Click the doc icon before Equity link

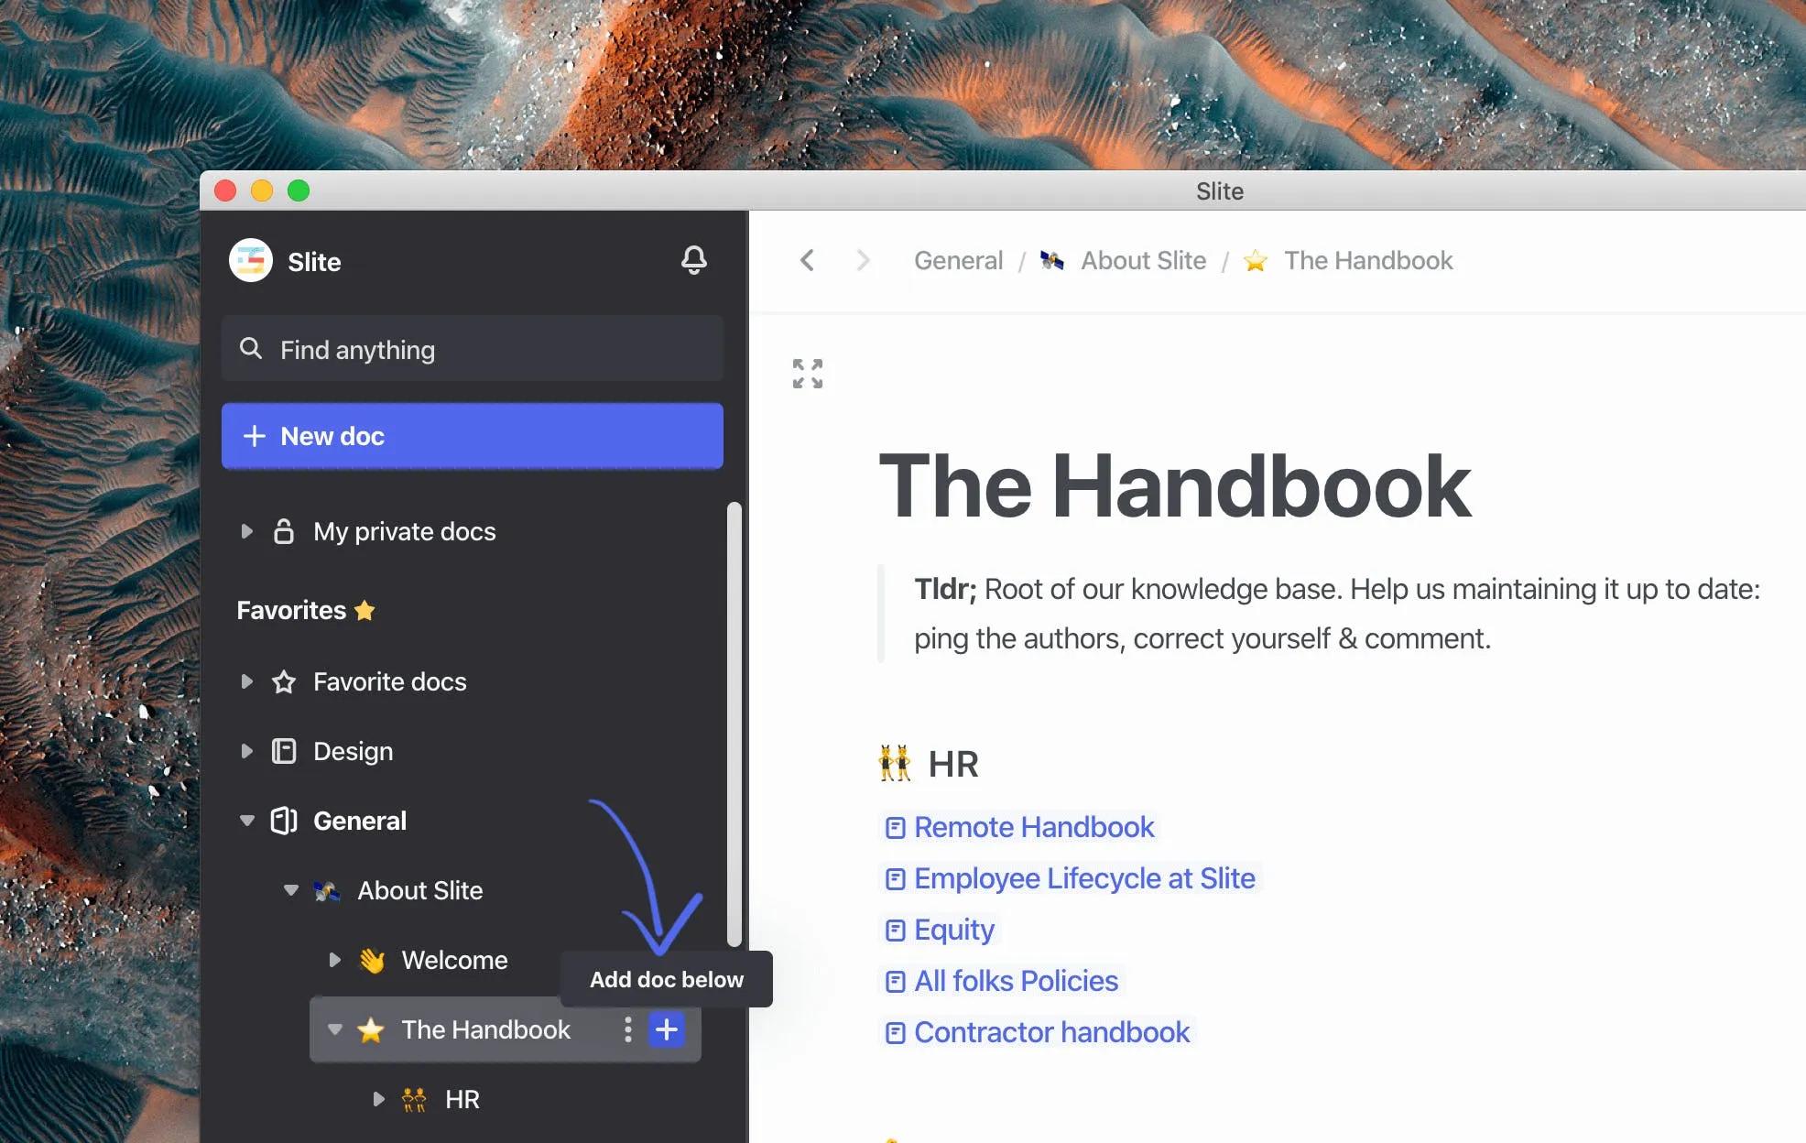pos(896,931)
